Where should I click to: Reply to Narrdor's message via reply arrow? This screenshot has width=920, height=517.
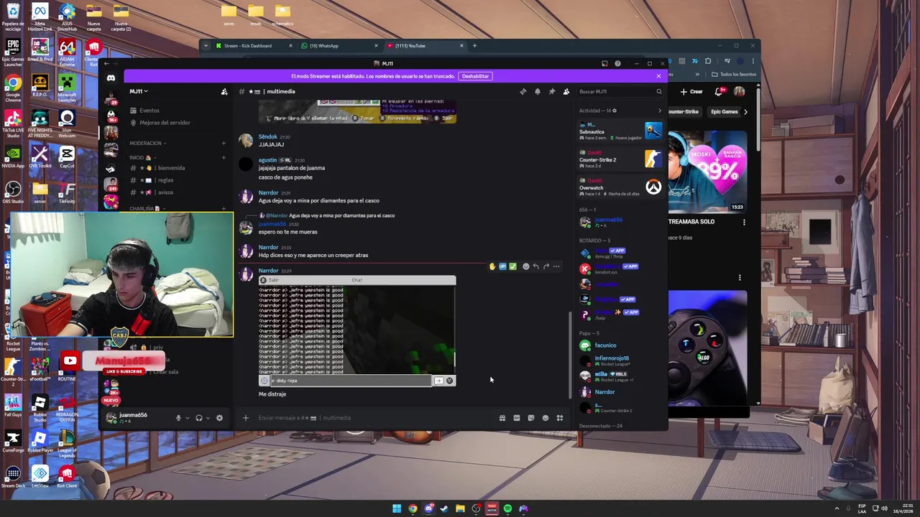click(535, 266)
